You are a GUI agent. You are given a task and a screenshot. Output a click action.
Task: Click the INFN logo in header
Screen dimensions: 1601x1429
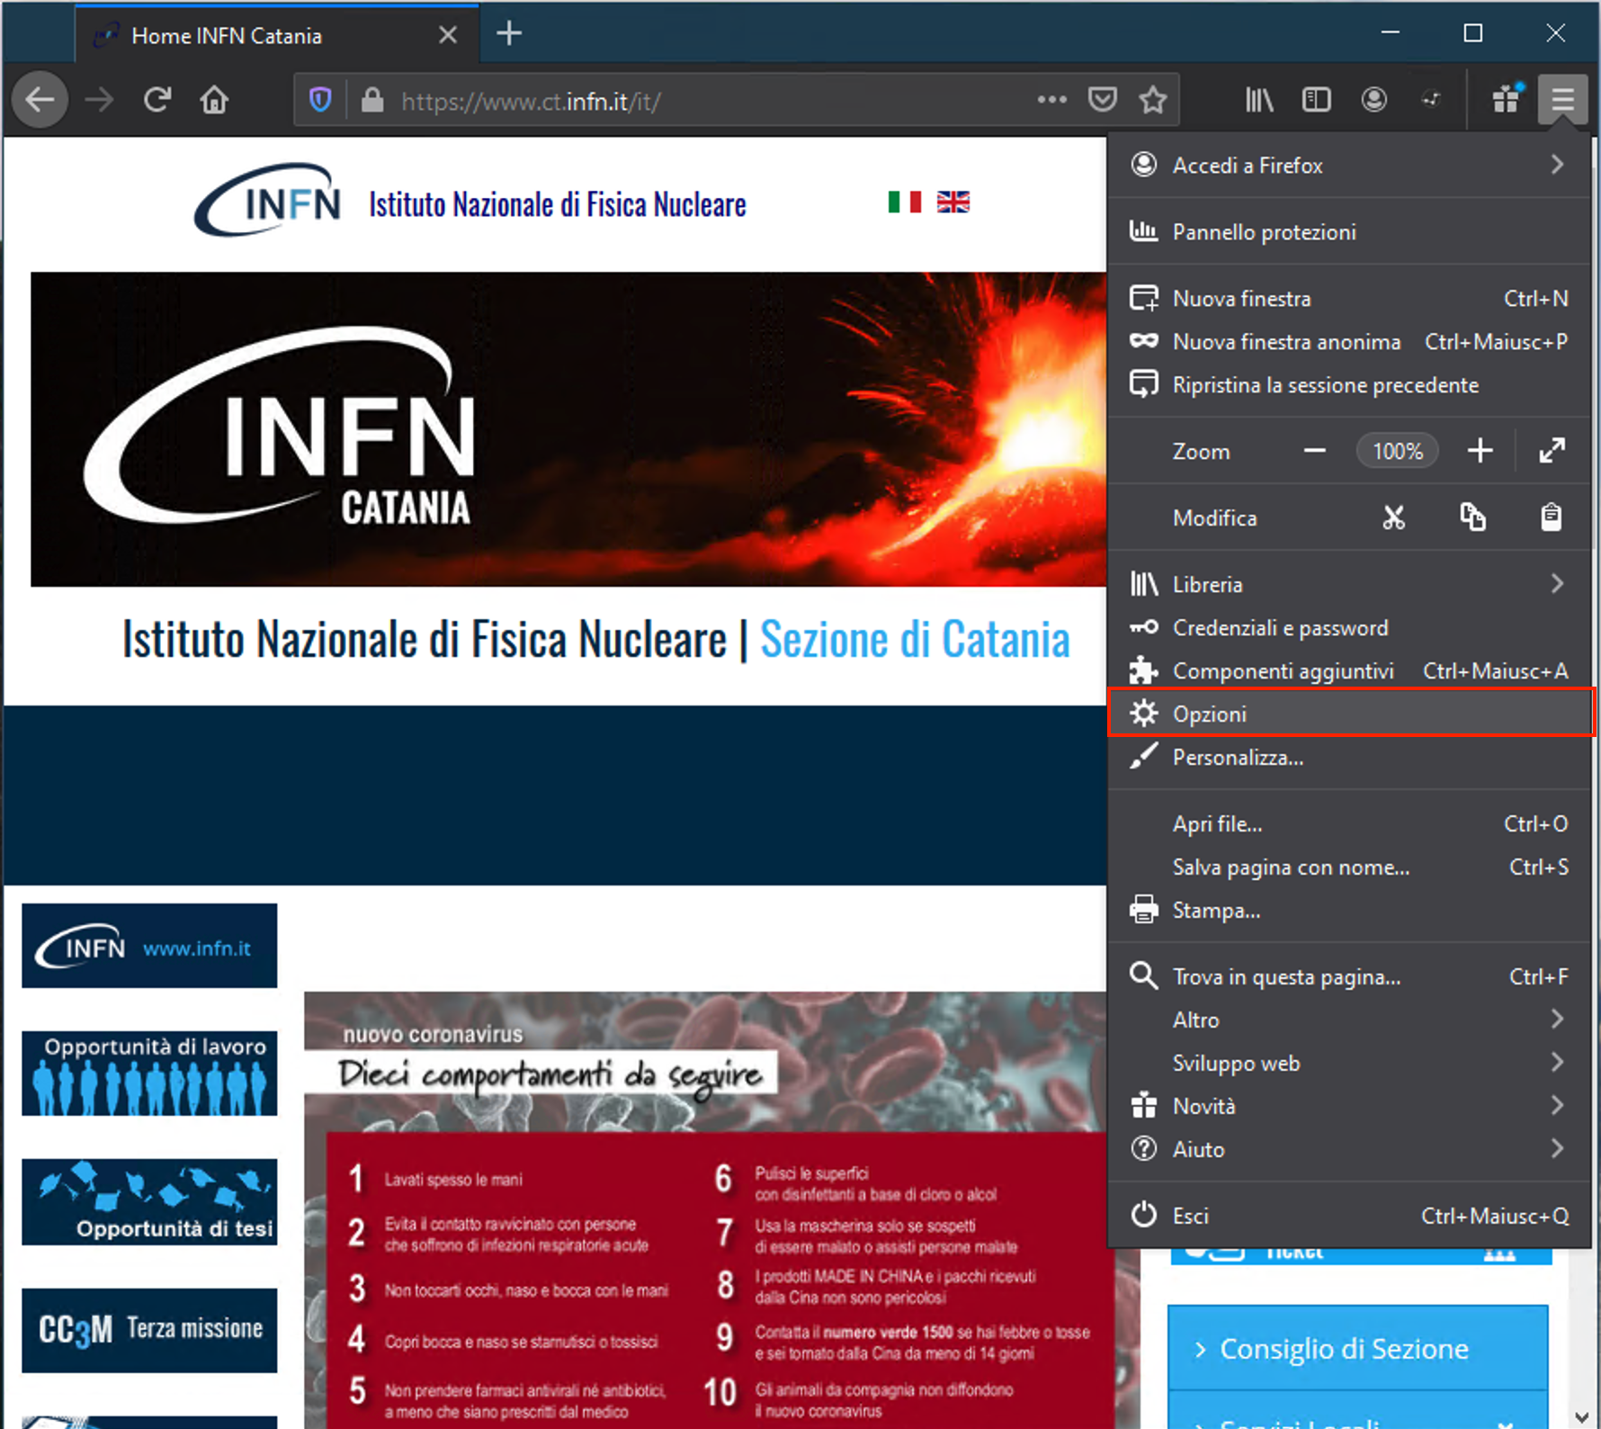(268, 201)
